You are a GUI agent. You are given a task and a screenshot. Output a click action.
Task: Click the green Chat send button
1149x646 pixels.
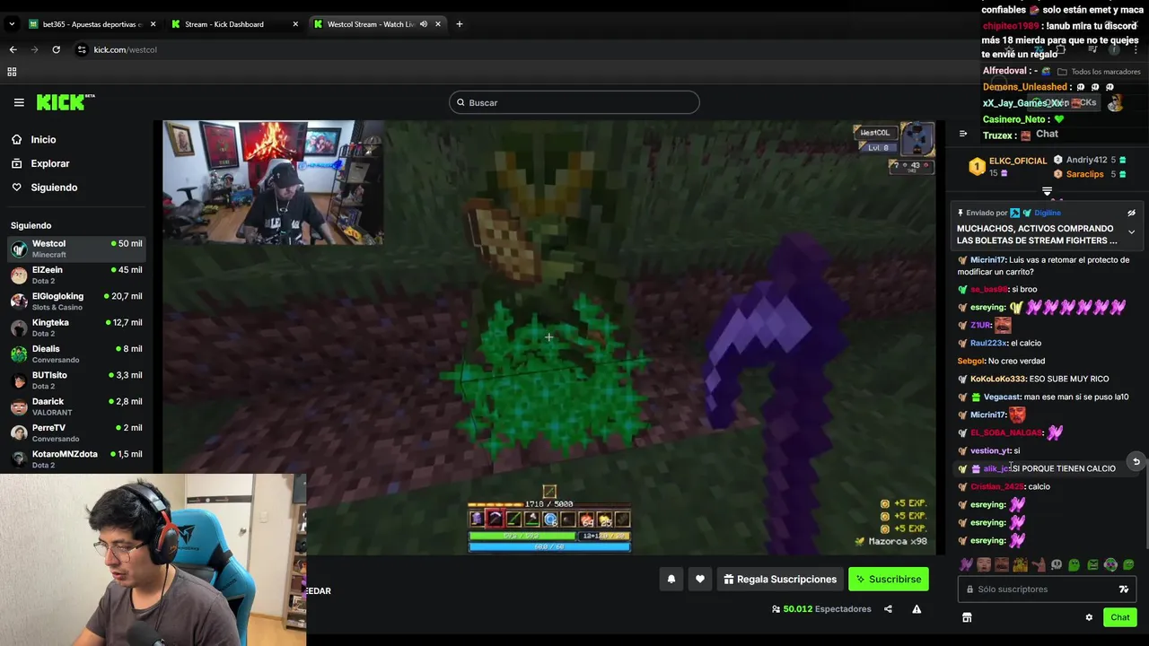click(1120, 617)
